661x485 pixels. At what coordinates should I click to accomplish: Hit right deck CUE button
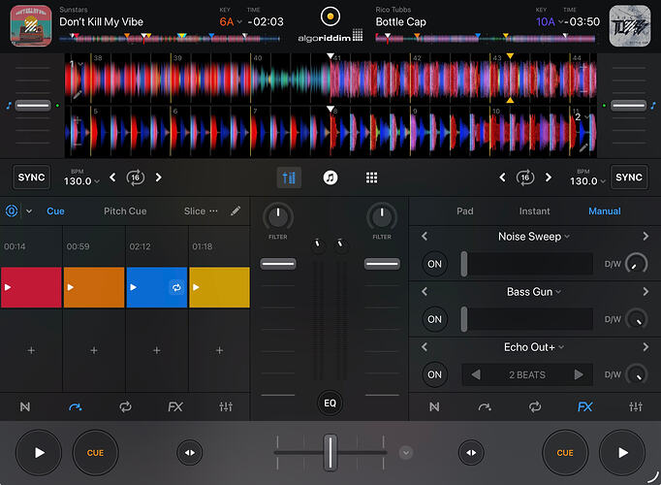tap(565, 453)
